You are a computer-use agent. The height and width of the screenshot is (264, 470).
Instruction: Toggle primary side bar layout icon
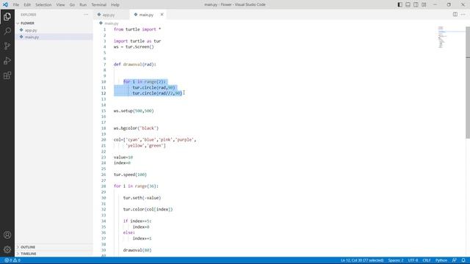399,4
